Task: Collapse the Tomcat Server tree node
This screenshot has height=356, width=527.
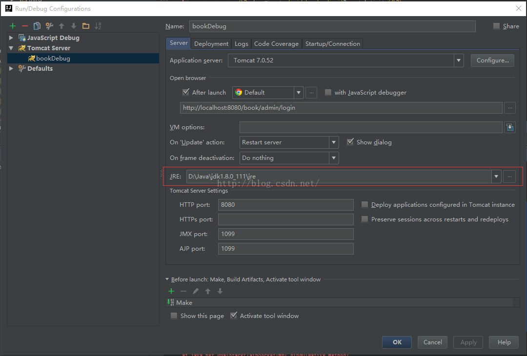Action: 11,48
